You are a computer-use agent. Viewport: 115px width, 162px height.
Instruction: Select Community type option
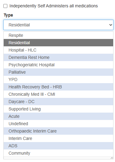[x=58, y=153]
